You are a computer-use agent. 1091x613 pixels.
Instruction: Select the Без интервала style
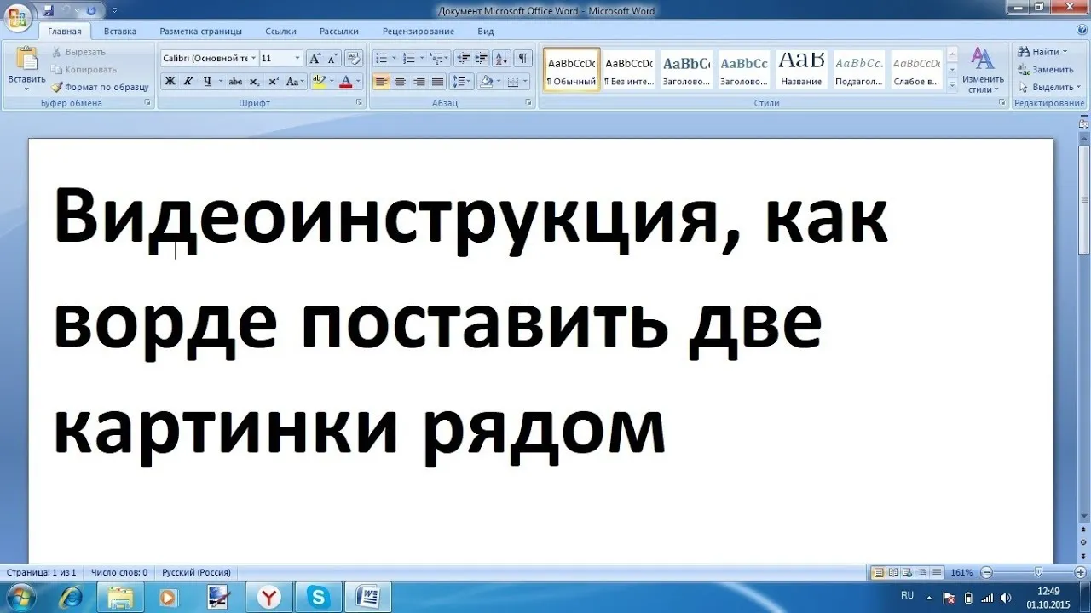[629, 68]
